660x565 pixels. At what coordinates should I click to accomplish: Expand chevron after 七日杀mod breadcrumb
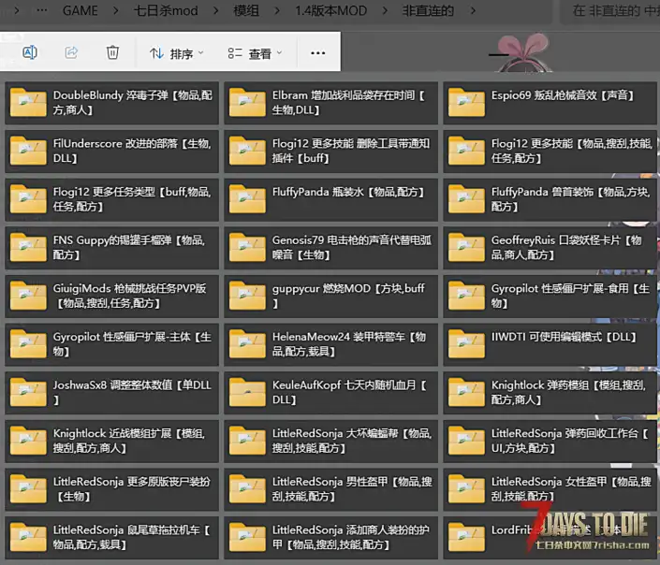[216, 10]
